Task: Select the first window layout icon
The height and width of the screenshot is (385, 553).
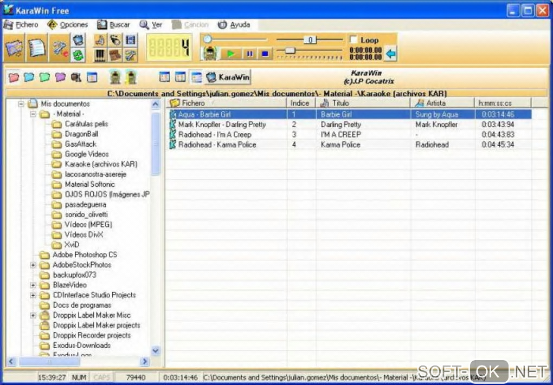Action: click(164, 77)
